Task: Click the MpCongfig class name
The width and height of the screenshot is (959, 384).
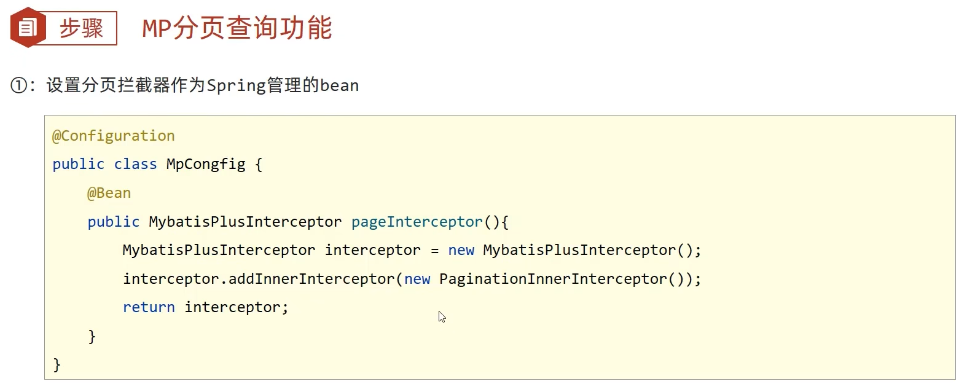Action: 206,164
